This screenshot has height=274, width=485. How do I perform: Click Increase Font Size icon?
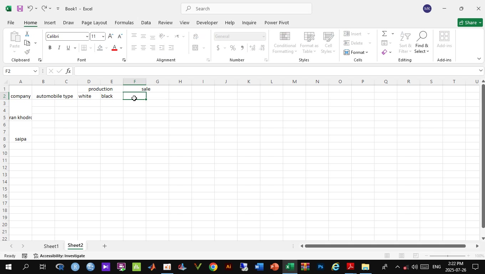pos(111,36)
